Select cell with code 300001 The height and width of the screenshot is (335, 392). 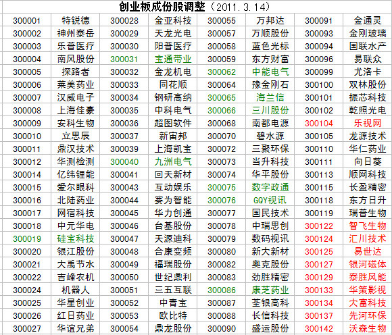pos(27,20)
